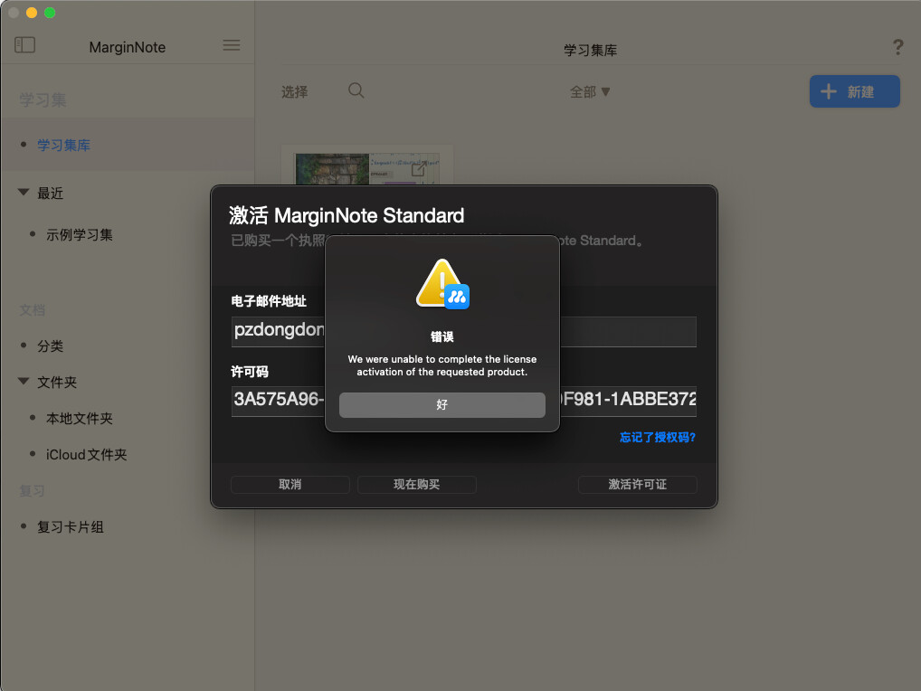
Task: Focus the 电子邮件地址 input field
Action: [463, 331]
